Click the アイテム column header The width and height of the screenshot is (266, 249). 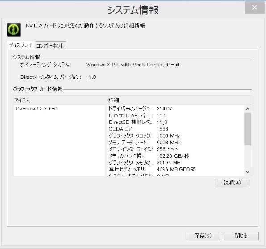click(x=59, y=100)
